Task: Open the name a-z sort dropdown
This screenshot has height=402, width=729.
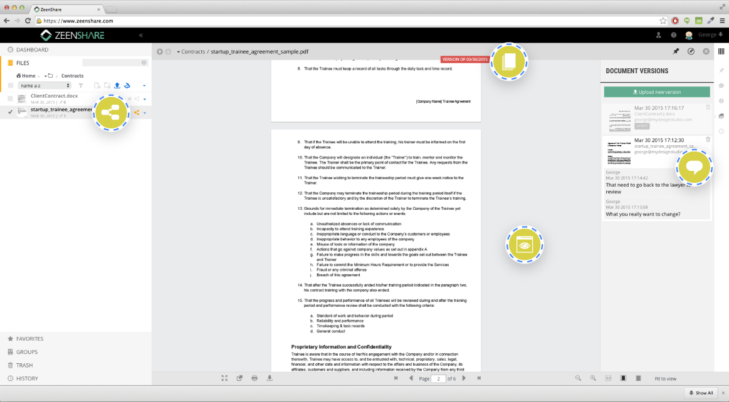Action: click(44, 85)
